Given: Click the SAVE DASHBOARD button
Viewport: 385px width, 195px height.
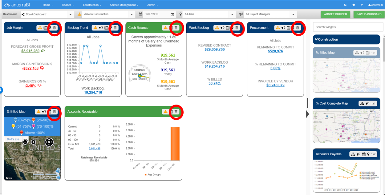Looking at the screenshot, I should pyautogui.click(x=369, y=14).
